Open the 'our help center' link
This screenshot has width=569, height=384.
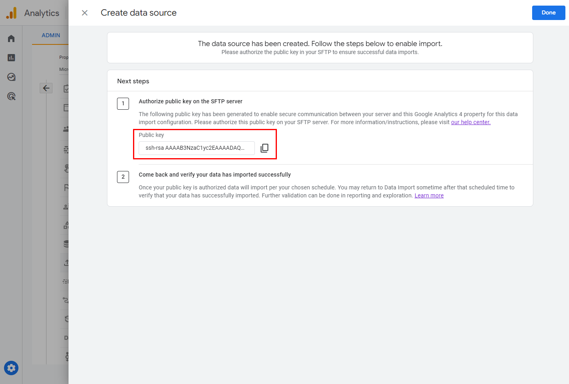pos(470,122)
